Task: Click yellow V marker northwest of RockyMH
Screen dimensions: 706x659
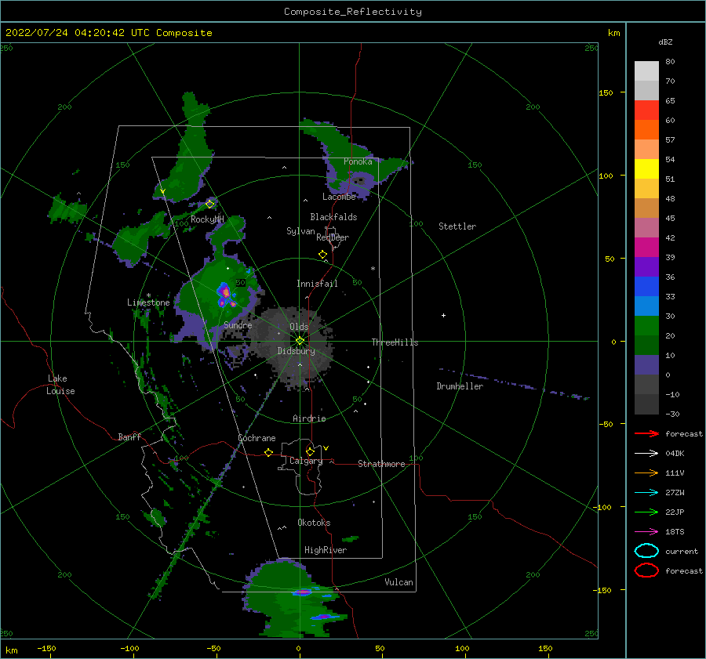Action: 162,192
